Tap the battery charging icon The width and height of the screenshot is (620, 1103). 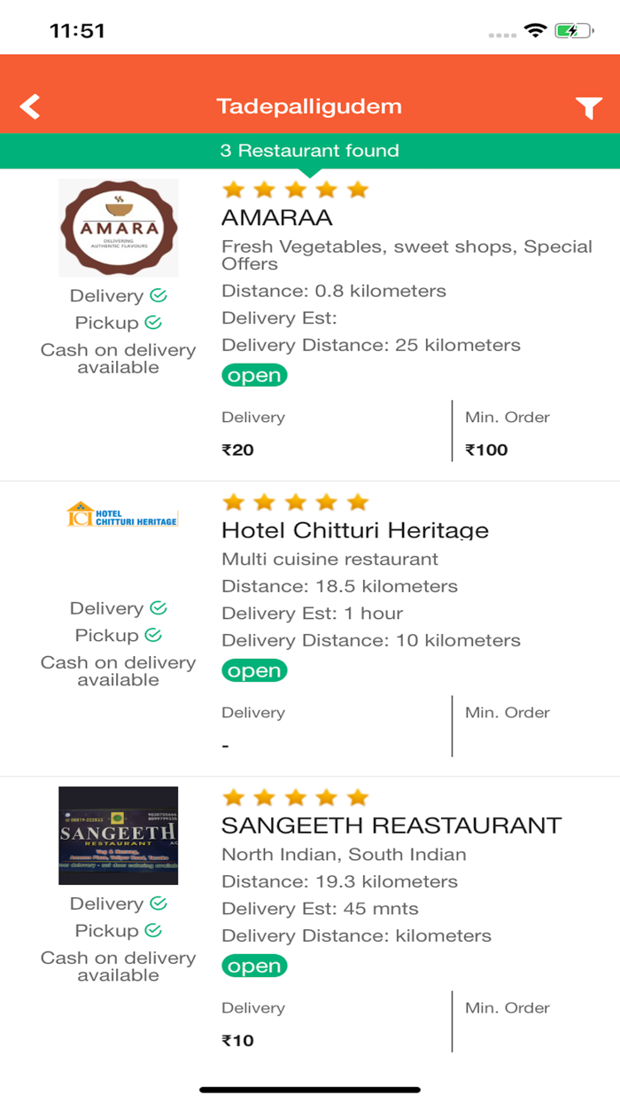(x=576, y=28)
